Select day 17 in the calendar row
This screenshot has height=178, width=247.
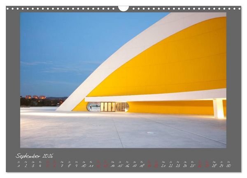click(134, 166)
